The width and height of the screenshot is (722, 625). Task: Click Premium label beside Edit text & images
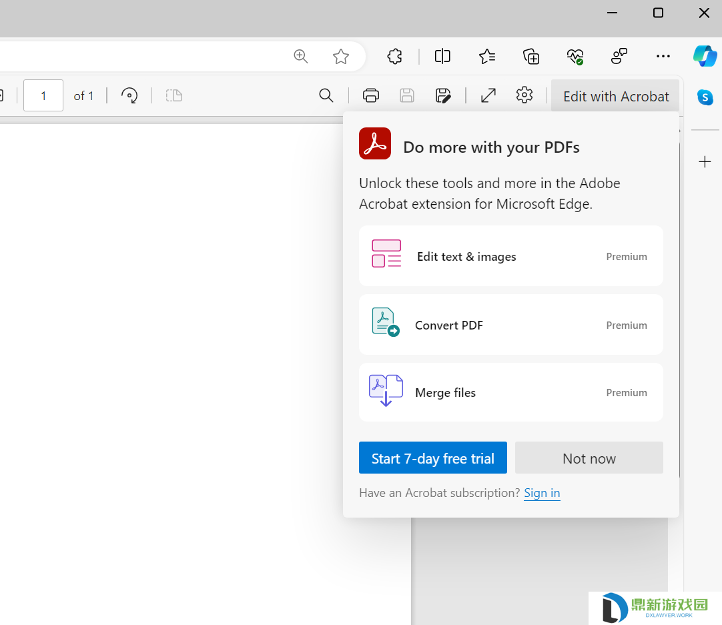[x=626, y=256]
